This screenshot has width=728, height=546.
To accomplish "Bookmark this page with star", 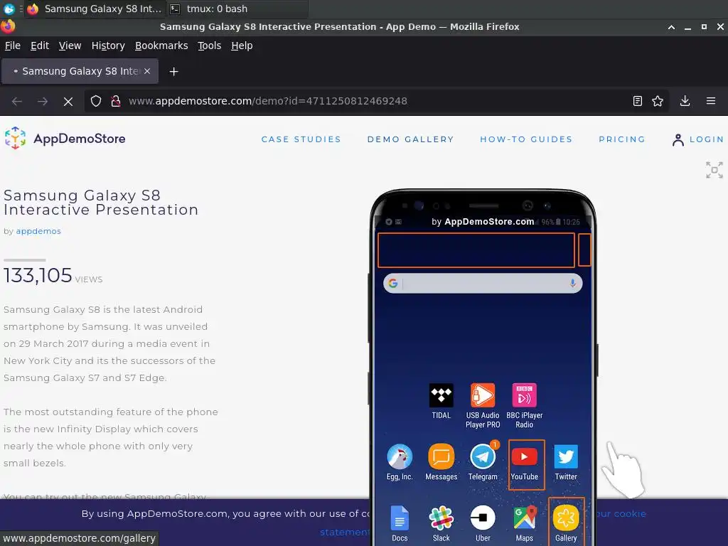I will coord(658,101).
